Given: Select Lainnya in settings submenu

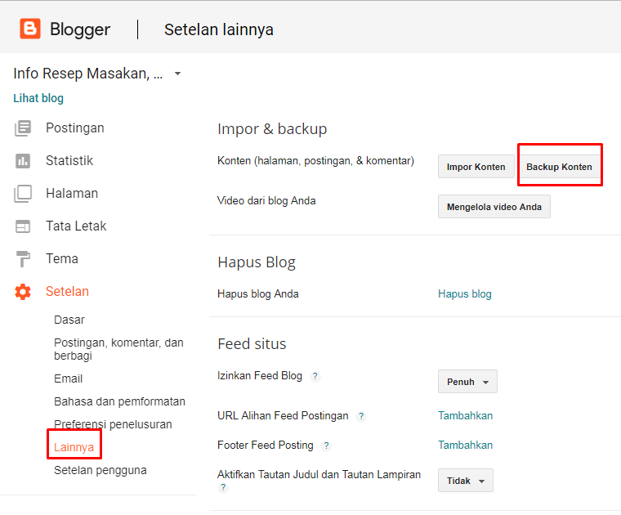Looking at the screenshot, I should [74, 447].
